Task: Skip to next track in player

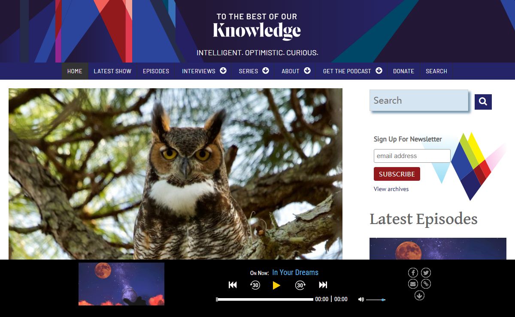Action: [323, 285]
